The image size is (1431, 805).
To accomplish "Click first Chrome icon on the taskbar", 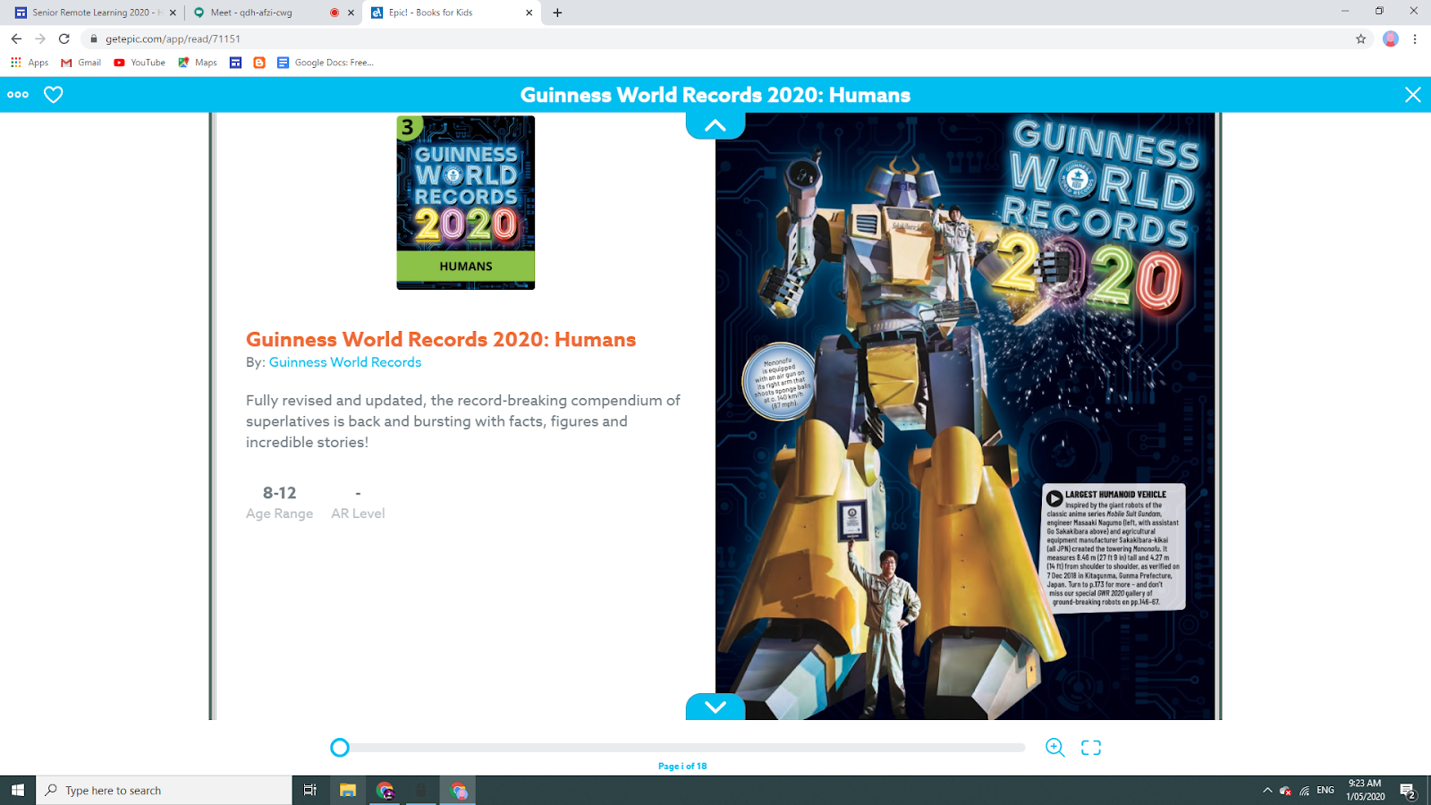I will pos(385,791).
